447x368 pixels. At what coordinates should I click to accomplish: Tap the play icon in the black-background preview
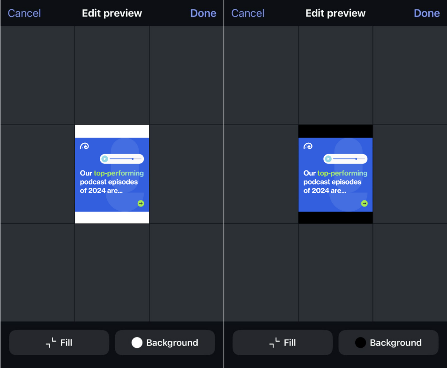coord(328,159)
